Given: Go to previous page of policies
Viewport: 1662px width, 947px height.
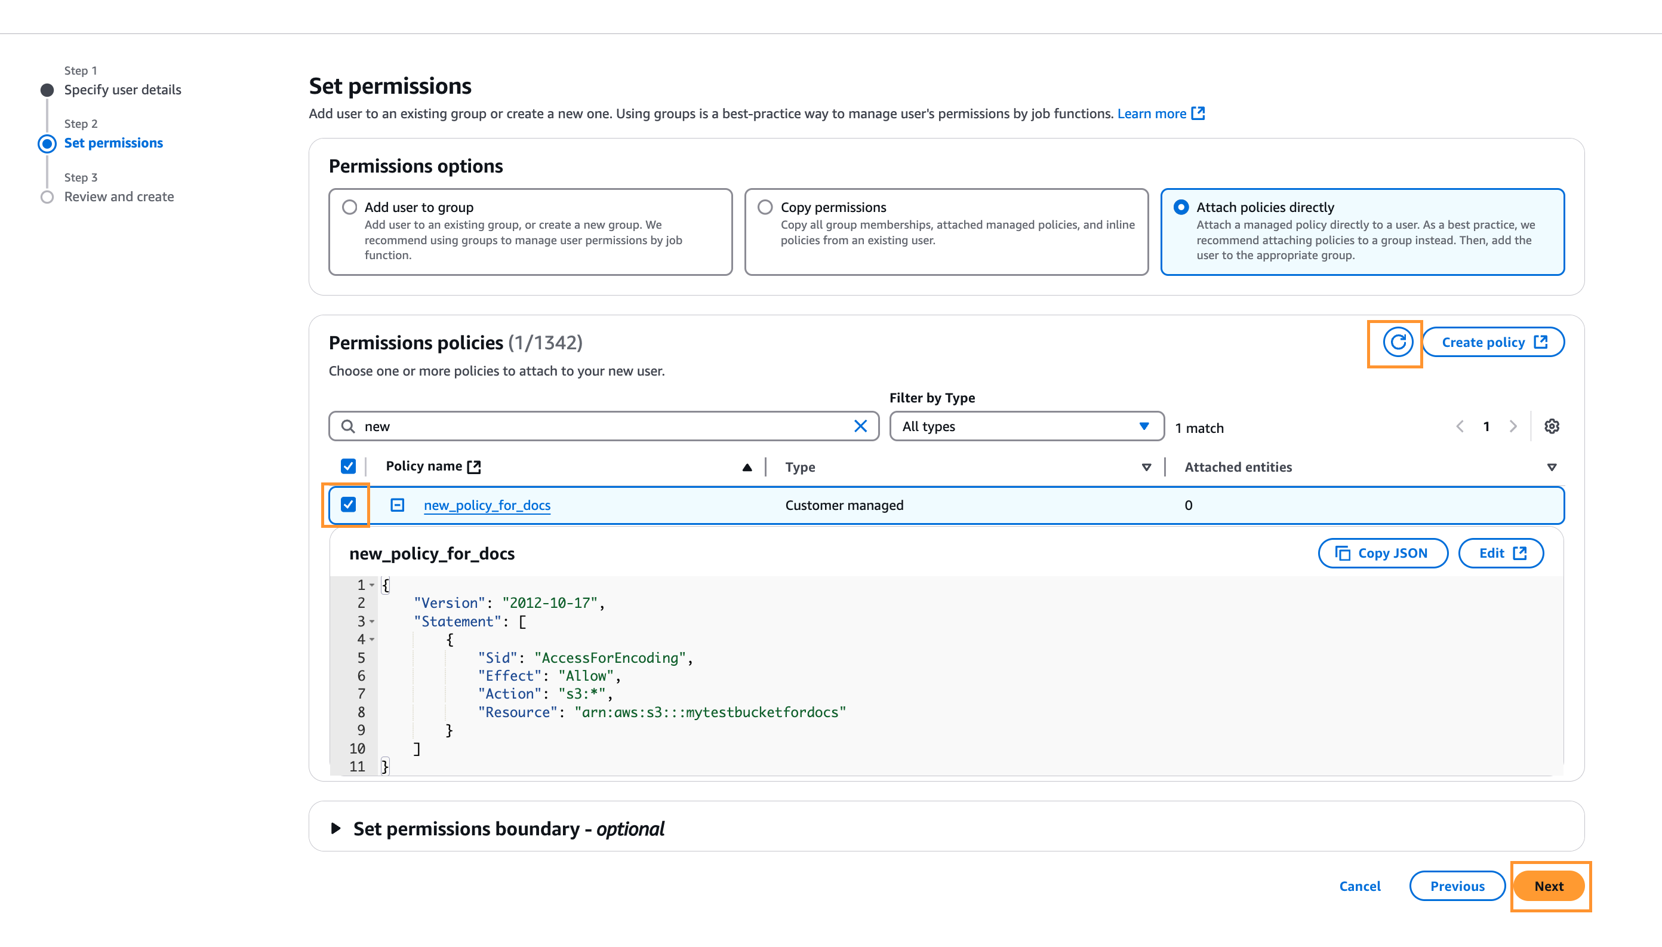Looking at the screenshot, I should coord(1460,427).
